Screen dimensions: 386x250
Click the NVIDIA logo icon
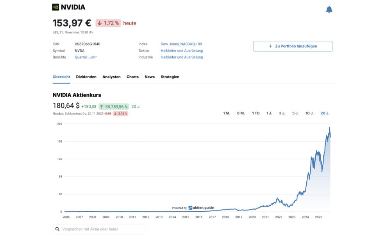tap(55, 7)
